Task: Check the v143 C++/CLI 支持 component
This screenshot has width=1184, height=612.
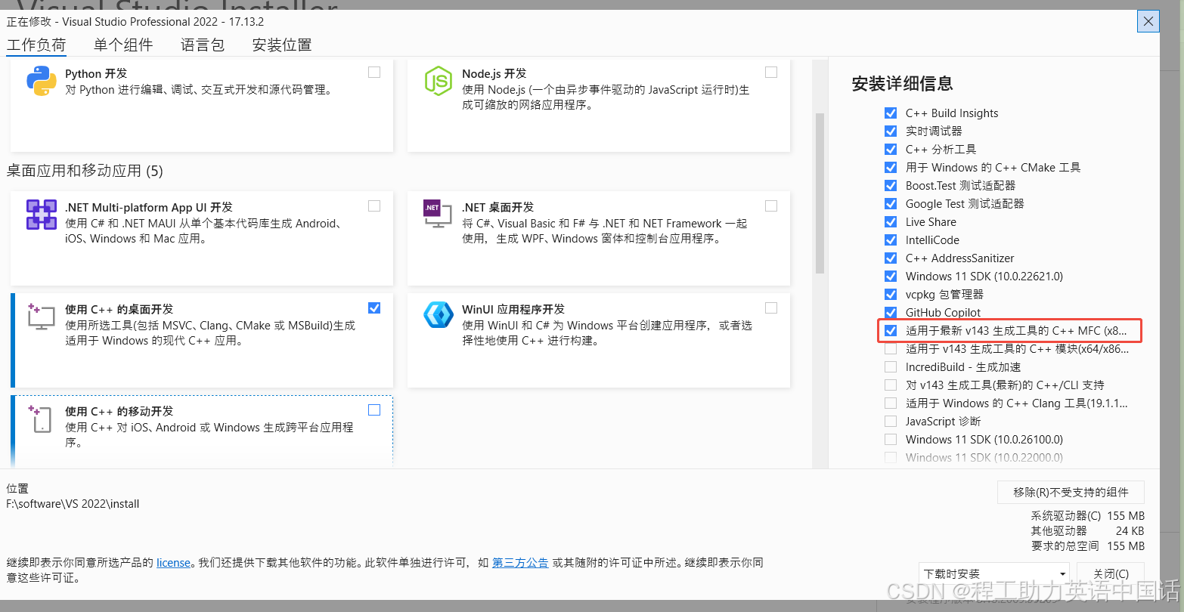Action: (x=891, y=385)
